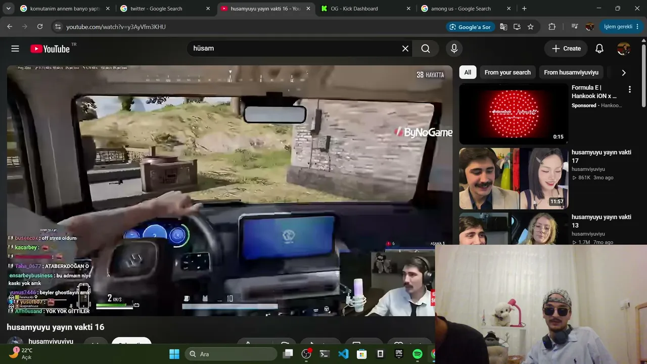The width and height of the screenshot is (647, 364).
Task: Start voice search with the microphone
Action: point(454,49)
